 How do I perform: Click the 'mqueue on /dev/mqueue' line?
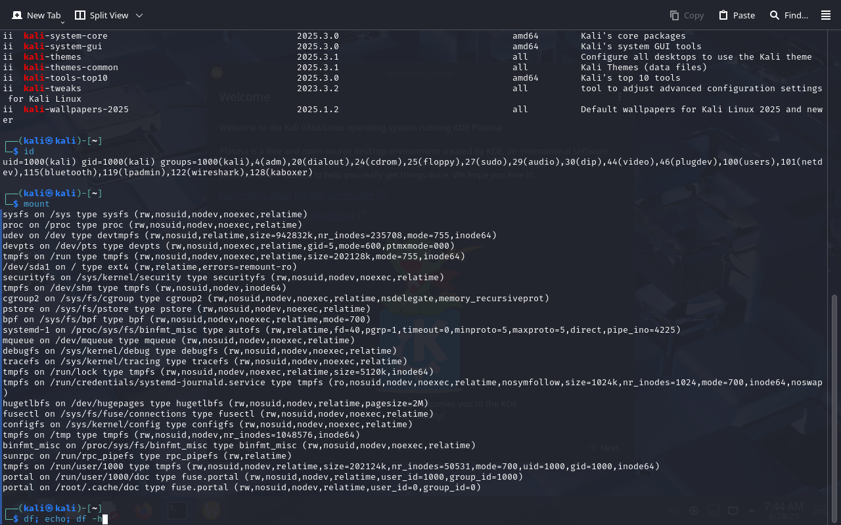click(179, 341)
